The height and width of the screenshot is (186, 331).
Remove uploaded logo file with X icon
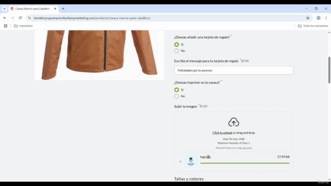[x=180, y=162]
